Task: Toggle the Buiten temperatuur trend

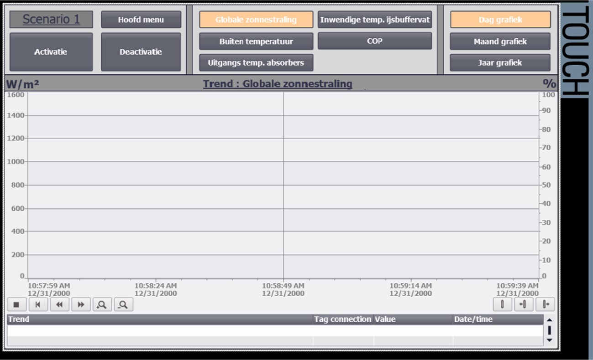Action: pos(257,41)
